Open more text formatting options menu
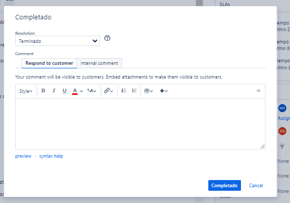 click(92, 91)
